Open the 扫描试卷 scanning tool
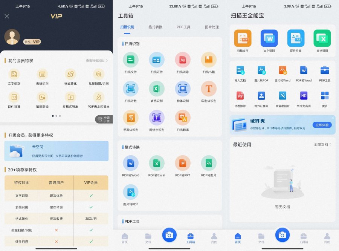The height and width of the screenshot is (251, 339). click(x=183, y=60)
